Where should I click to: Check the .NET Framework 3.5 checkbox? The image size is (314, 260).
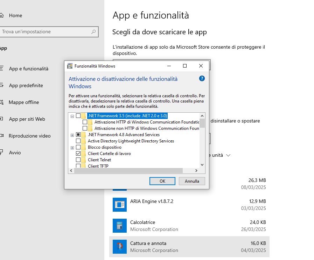click(x=78, y=116)
